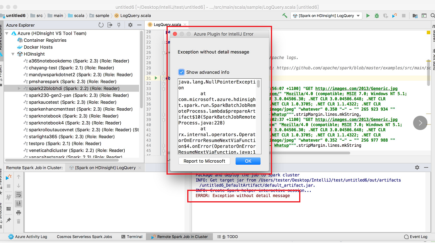Hide the Azure Explorer panel

[139, 24]
